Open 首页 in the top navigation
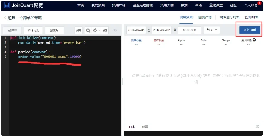 [x=81, y=5]
